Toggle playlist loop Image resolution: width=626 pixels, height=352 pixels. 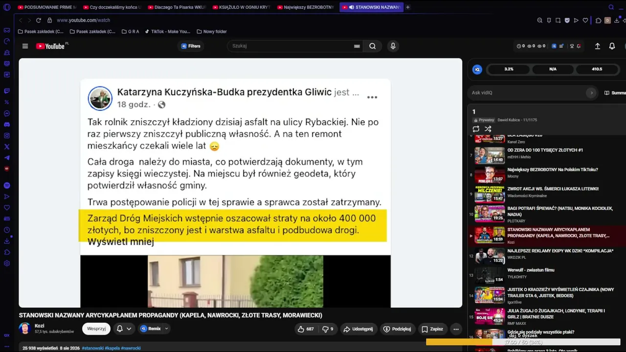[476, 129]
